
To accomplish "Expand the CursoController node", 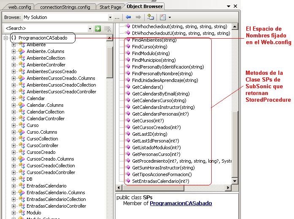I will (13, 145).
